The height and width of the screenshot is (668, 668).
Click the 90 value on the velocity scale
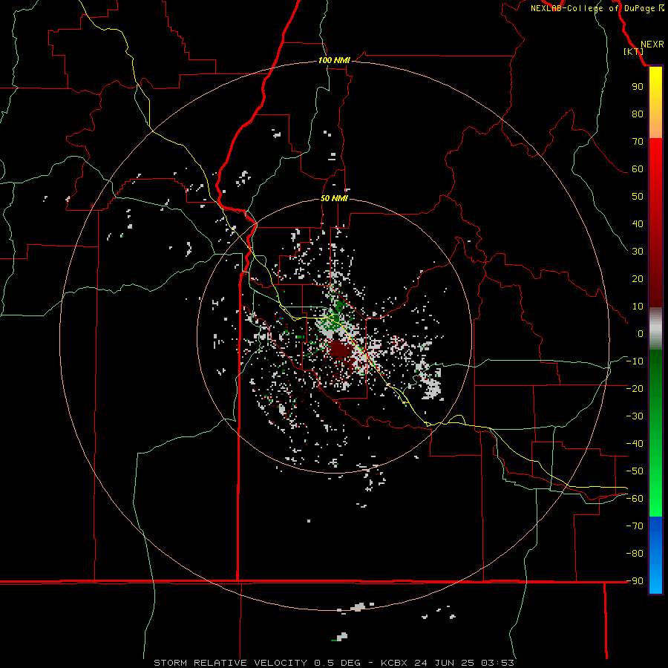tap(638, 87)
